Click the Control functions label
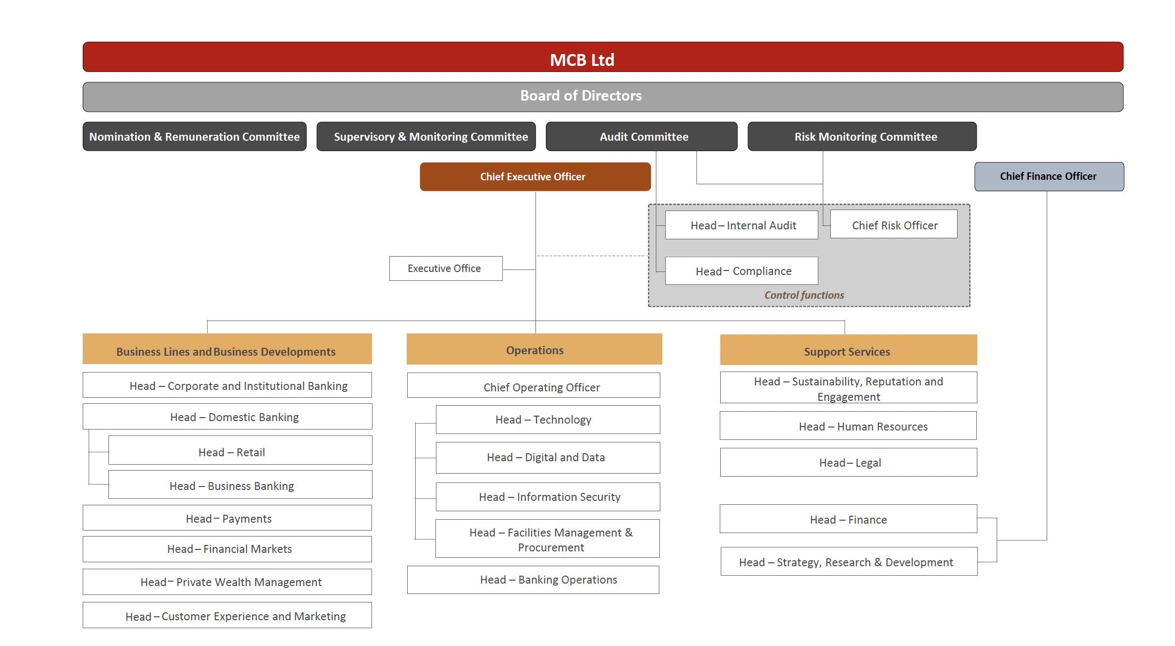The width and height of the screenshot is (1175, 646). pos(804,295)
